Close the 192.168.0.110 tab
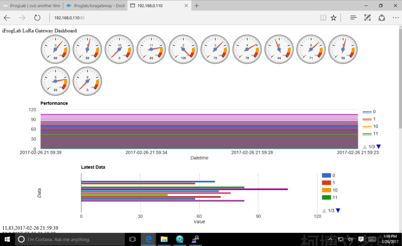 pyautogui.click(x=186, y=6)
